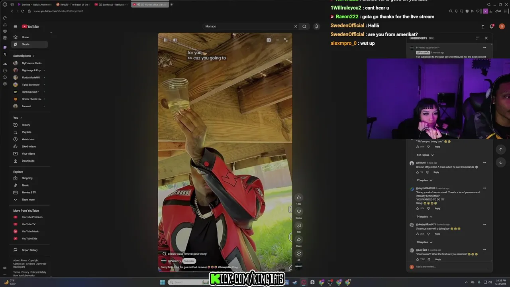Expand the 33 replies thread
Screen dimensions: 510x287
coord(424,242)
